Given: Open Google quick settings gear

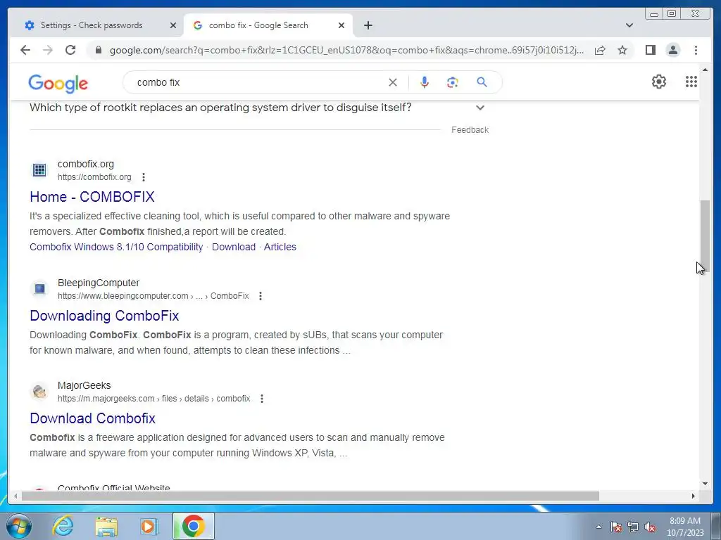Looking at the screenshot, I should [658, 82].
